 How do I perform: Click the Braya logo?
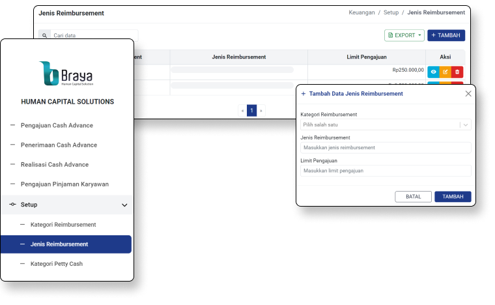67,74
